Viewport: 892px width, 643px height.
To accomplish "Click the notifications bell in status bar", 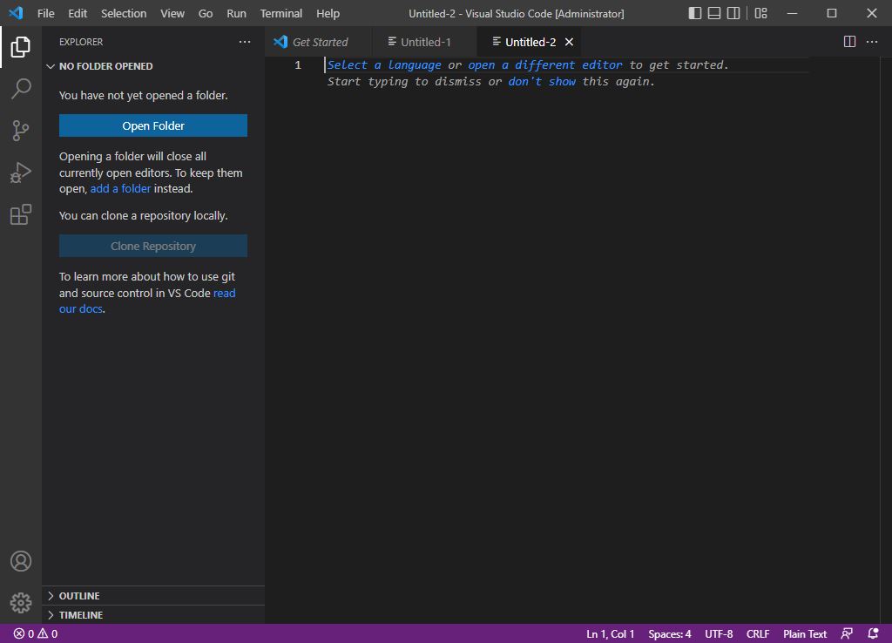I will (x=873, y=633).
